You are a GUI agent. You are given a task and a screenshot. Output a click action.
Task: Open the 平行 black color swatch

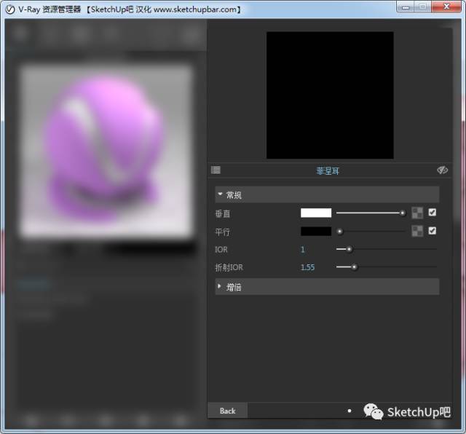pyautogui.click(x=316, y=232)
